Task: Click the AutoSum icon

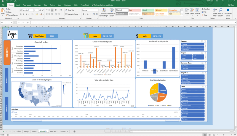Action: [203, 9]
